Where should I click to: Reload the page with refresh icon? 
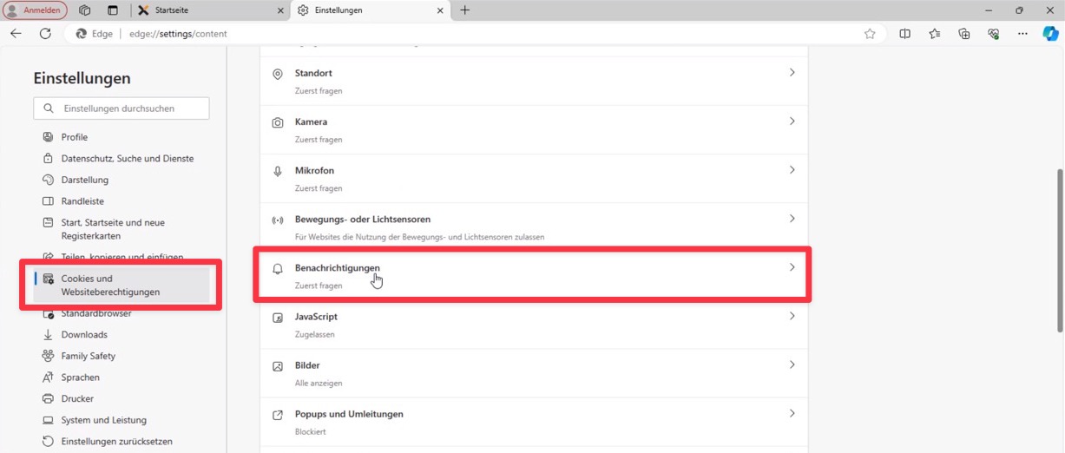tap(45, 34)
